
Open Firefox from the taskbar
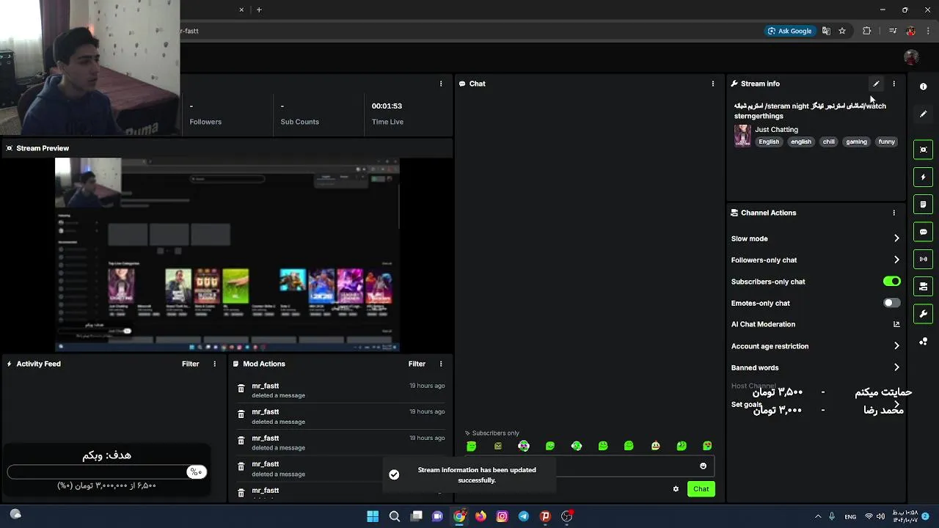click(481, 516)
